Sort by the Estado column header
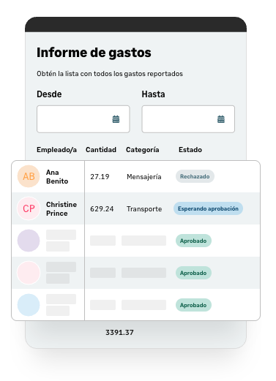 [190, 150]
